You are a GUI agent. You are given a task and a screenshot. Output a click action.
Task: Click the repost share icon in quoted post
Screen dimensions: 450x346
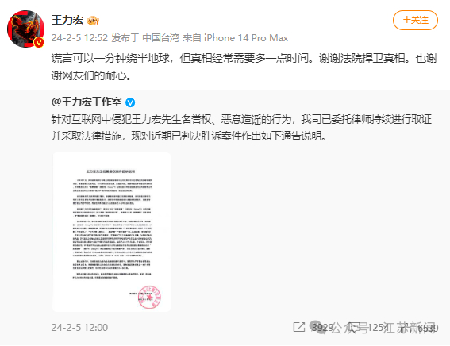pyautogui.click(x=299, y=327)
